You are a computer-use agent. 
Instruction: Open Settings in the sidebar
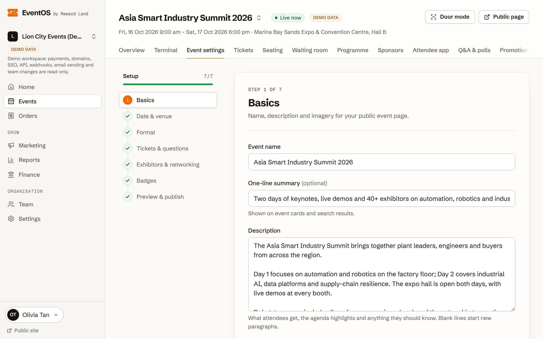pyautogui.click(x=52, y=219)
